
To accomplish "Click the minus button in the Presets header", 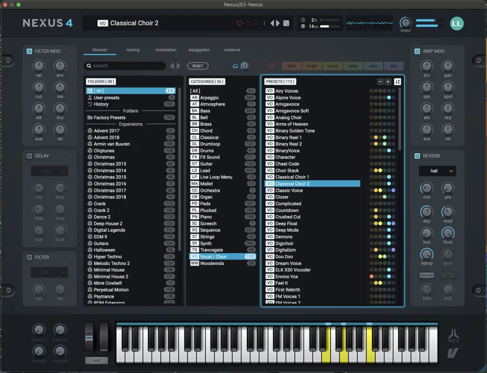I will 380,82.
